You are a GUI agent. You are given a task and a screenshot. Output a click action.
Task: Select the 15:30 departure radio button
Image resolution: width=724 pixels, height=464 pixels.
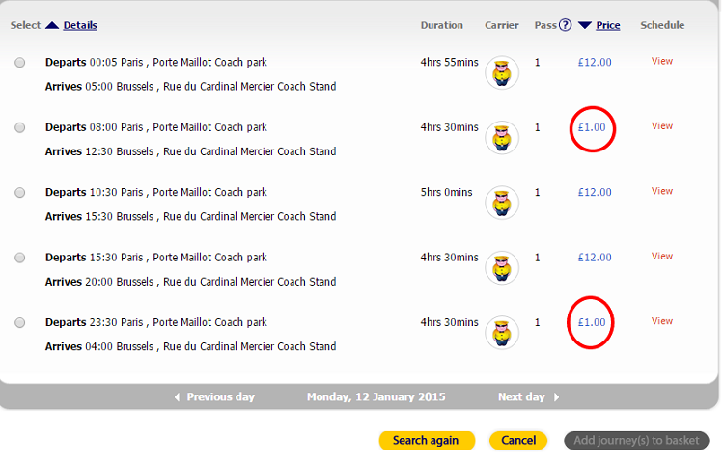(x=20, y=258)
